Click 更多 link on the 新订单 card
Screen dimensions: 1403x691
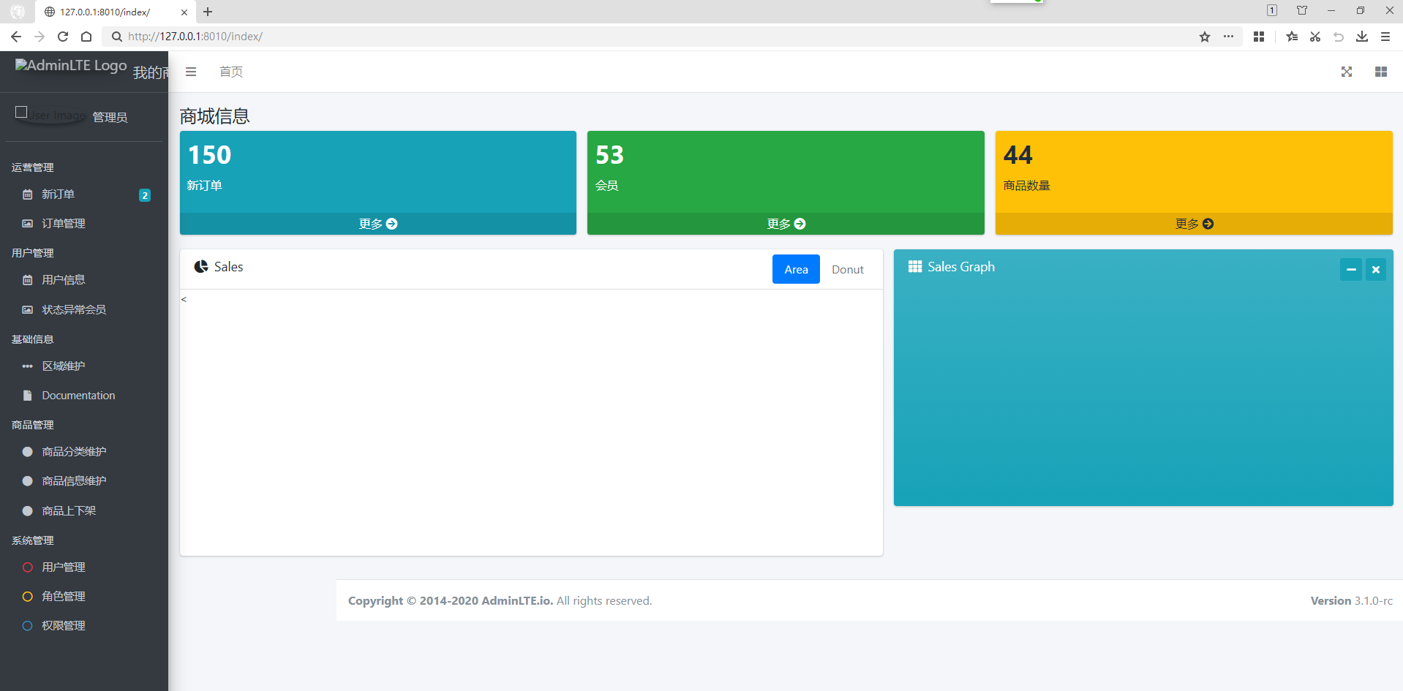[378, 224]
